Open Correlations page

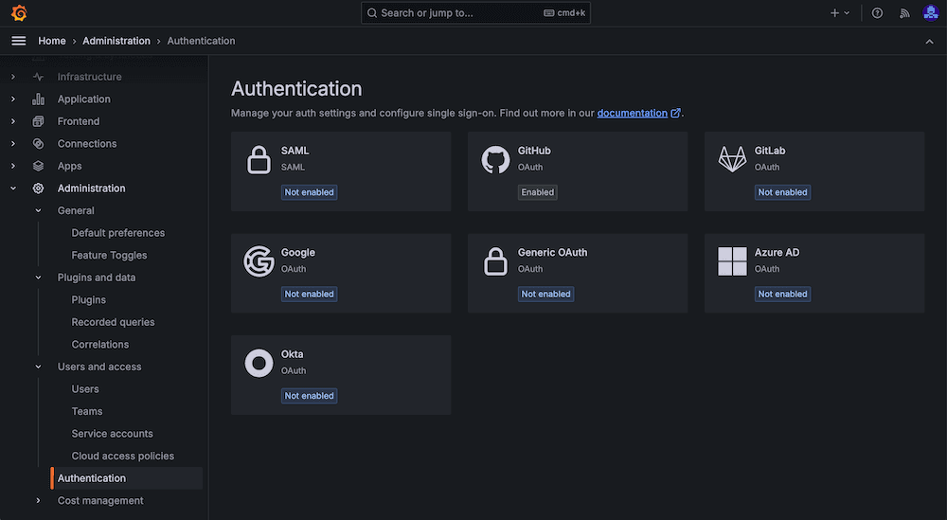pyautogui.click(x=100, y=345)
